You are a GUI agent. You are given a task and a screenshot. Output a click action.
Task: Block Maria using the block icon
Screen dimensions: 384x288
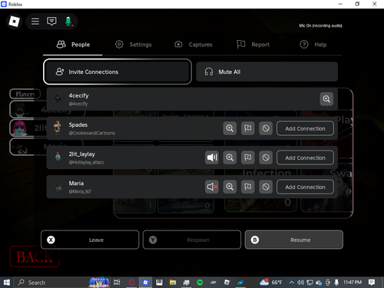click(266, 187)
